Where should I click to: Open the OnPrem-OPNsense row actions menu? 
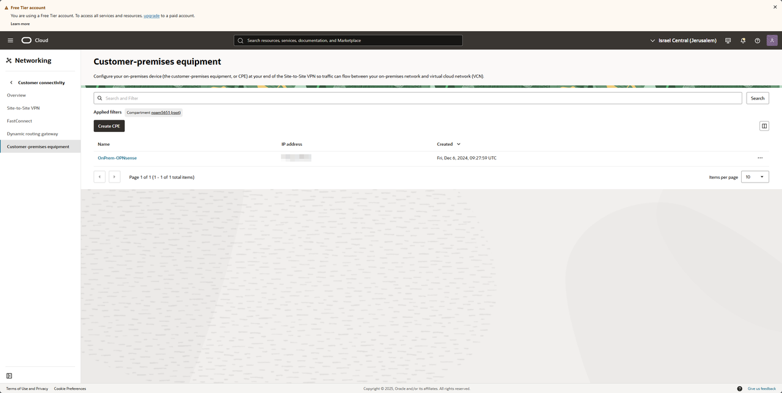point(760,158)
